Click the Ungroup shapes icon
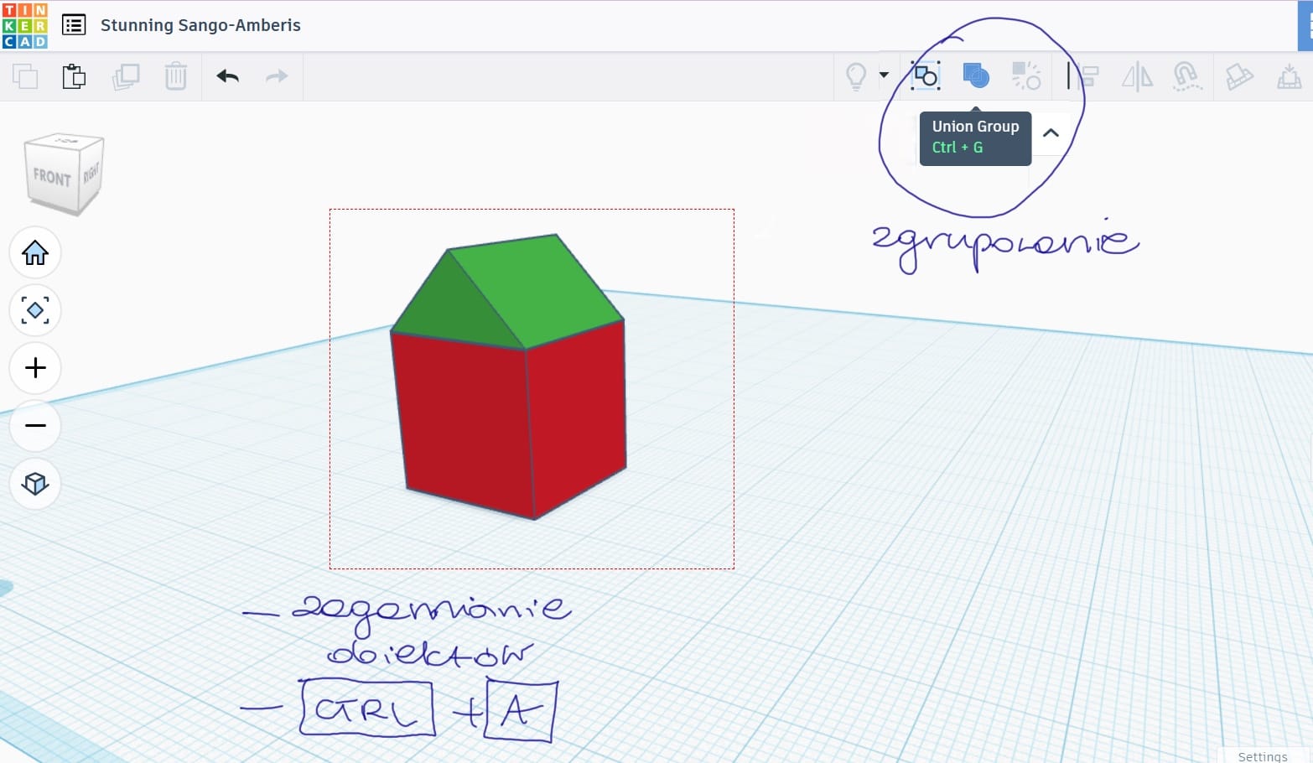Screen dimensions: 1313x763 click(x=1025, y=76)
